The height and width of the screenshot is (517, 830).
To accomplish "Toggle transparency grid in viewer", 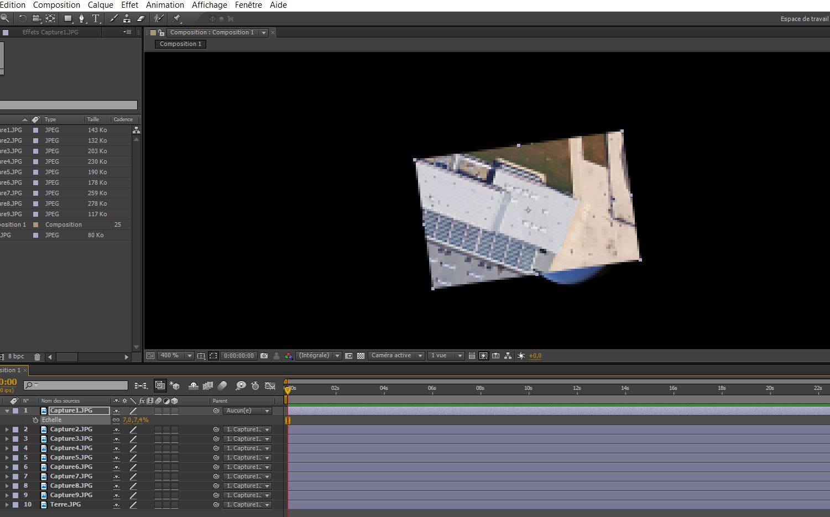I will (361, 356).
